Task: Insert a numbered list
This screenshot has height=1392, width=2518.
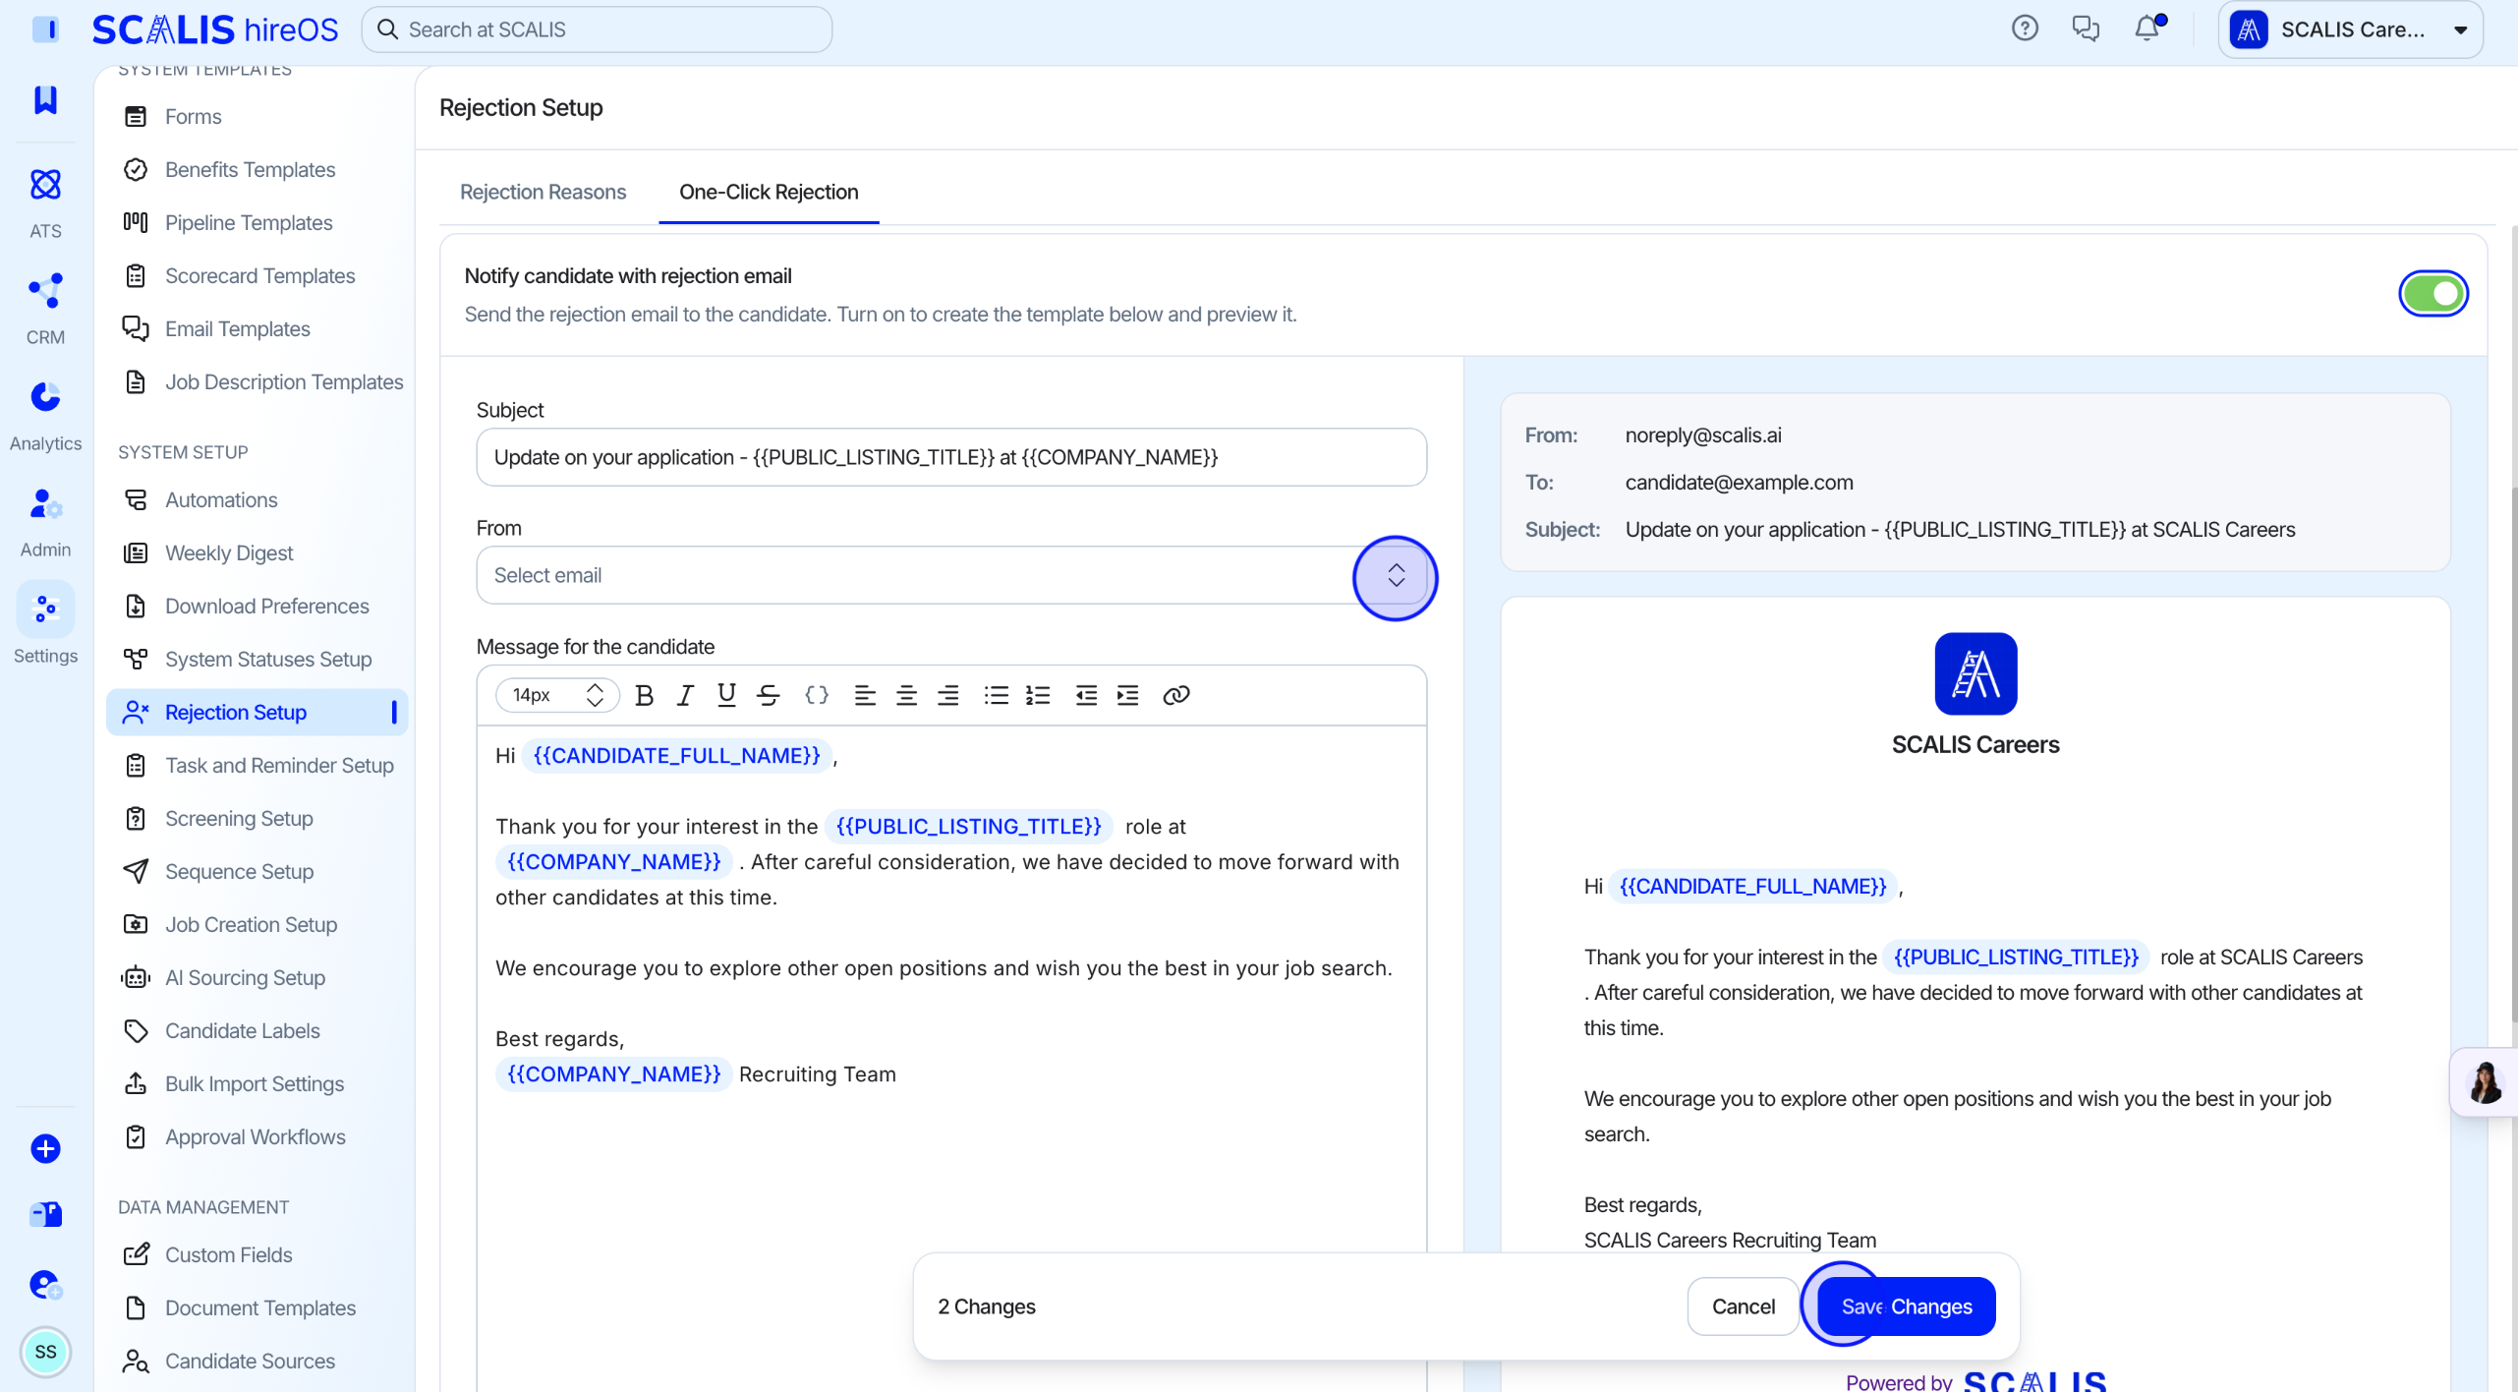Action: [x=1038, y=695]
